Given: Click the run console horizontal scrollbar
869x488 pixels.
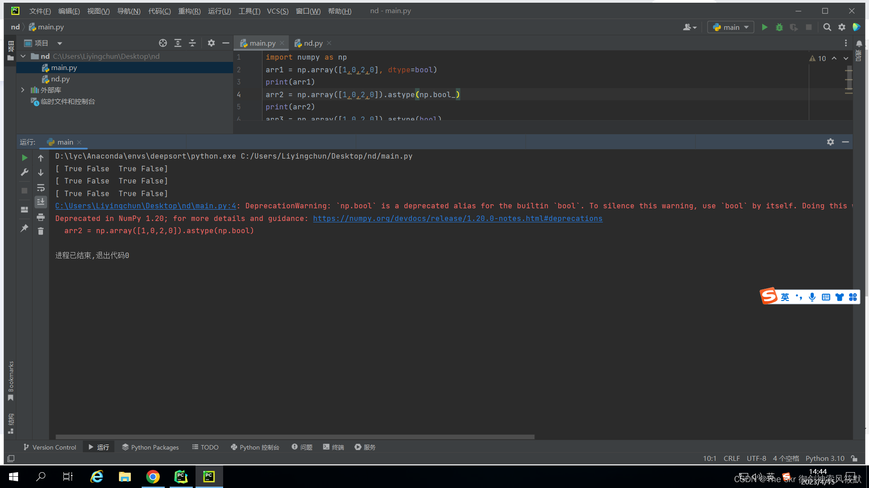Looking at the screenshot, I should tap(294, 437).
